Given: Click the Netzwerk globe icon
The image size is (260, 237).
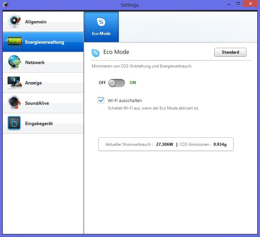Looking at the screenshot, I should pos(15,62).
